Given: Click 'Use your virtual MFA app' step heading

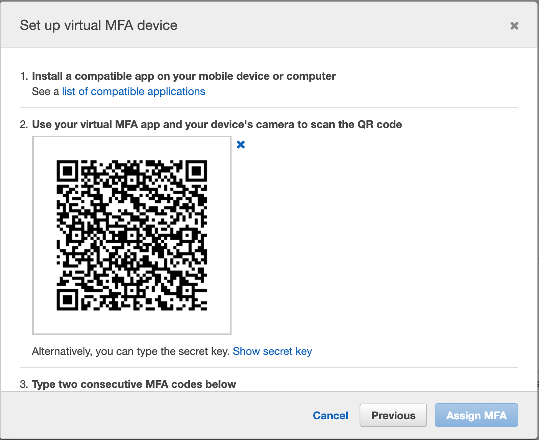Looking at the screenshot, I should [x=217, y=125].
